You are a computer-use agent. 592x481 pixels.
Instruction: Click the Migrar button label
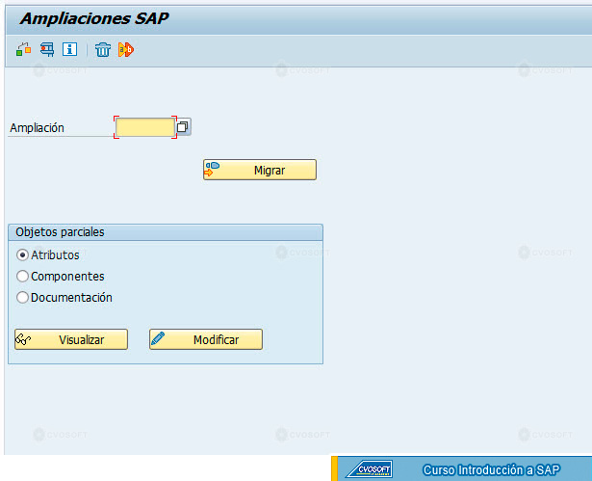pos(270,171)
